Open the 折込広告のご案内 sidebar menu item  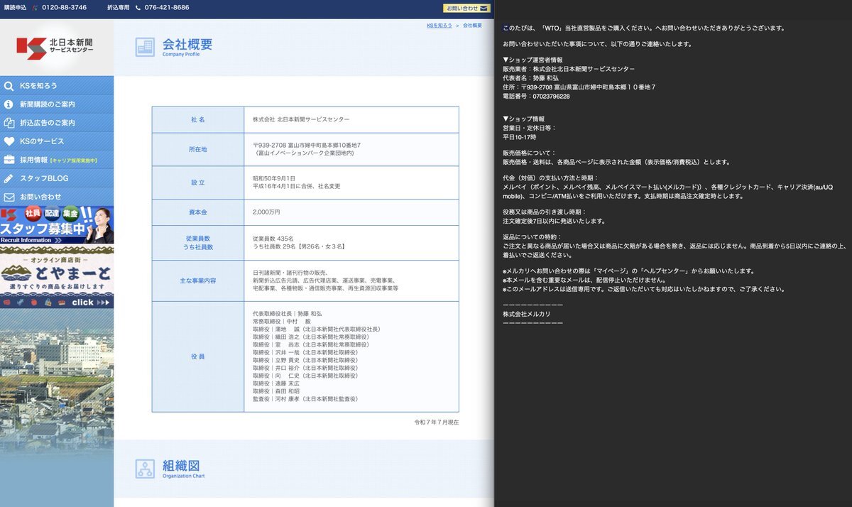[57, 123]
